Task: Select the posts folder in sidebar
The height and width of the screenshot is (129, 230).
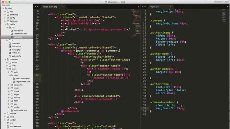Action: click(16, 101)
